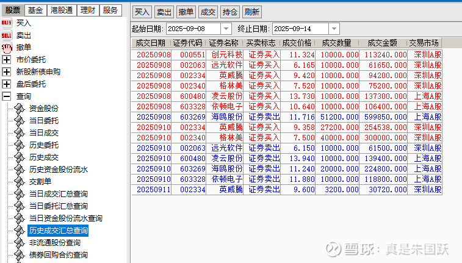Click the icon next to 债券回购合约查询
462x263 pixels.
coord(20,255)
